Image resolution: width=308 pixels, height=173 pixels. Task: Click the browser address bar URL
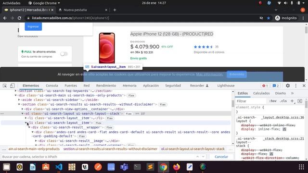[70, 18]
